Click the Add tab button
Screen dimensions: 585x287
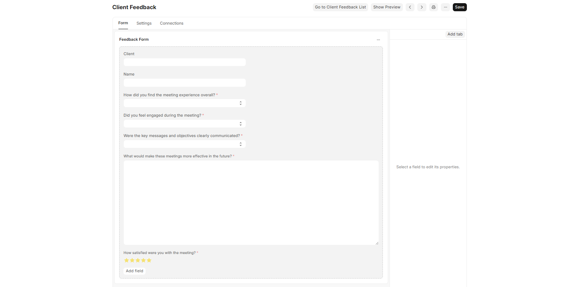(x=455, y=34)
